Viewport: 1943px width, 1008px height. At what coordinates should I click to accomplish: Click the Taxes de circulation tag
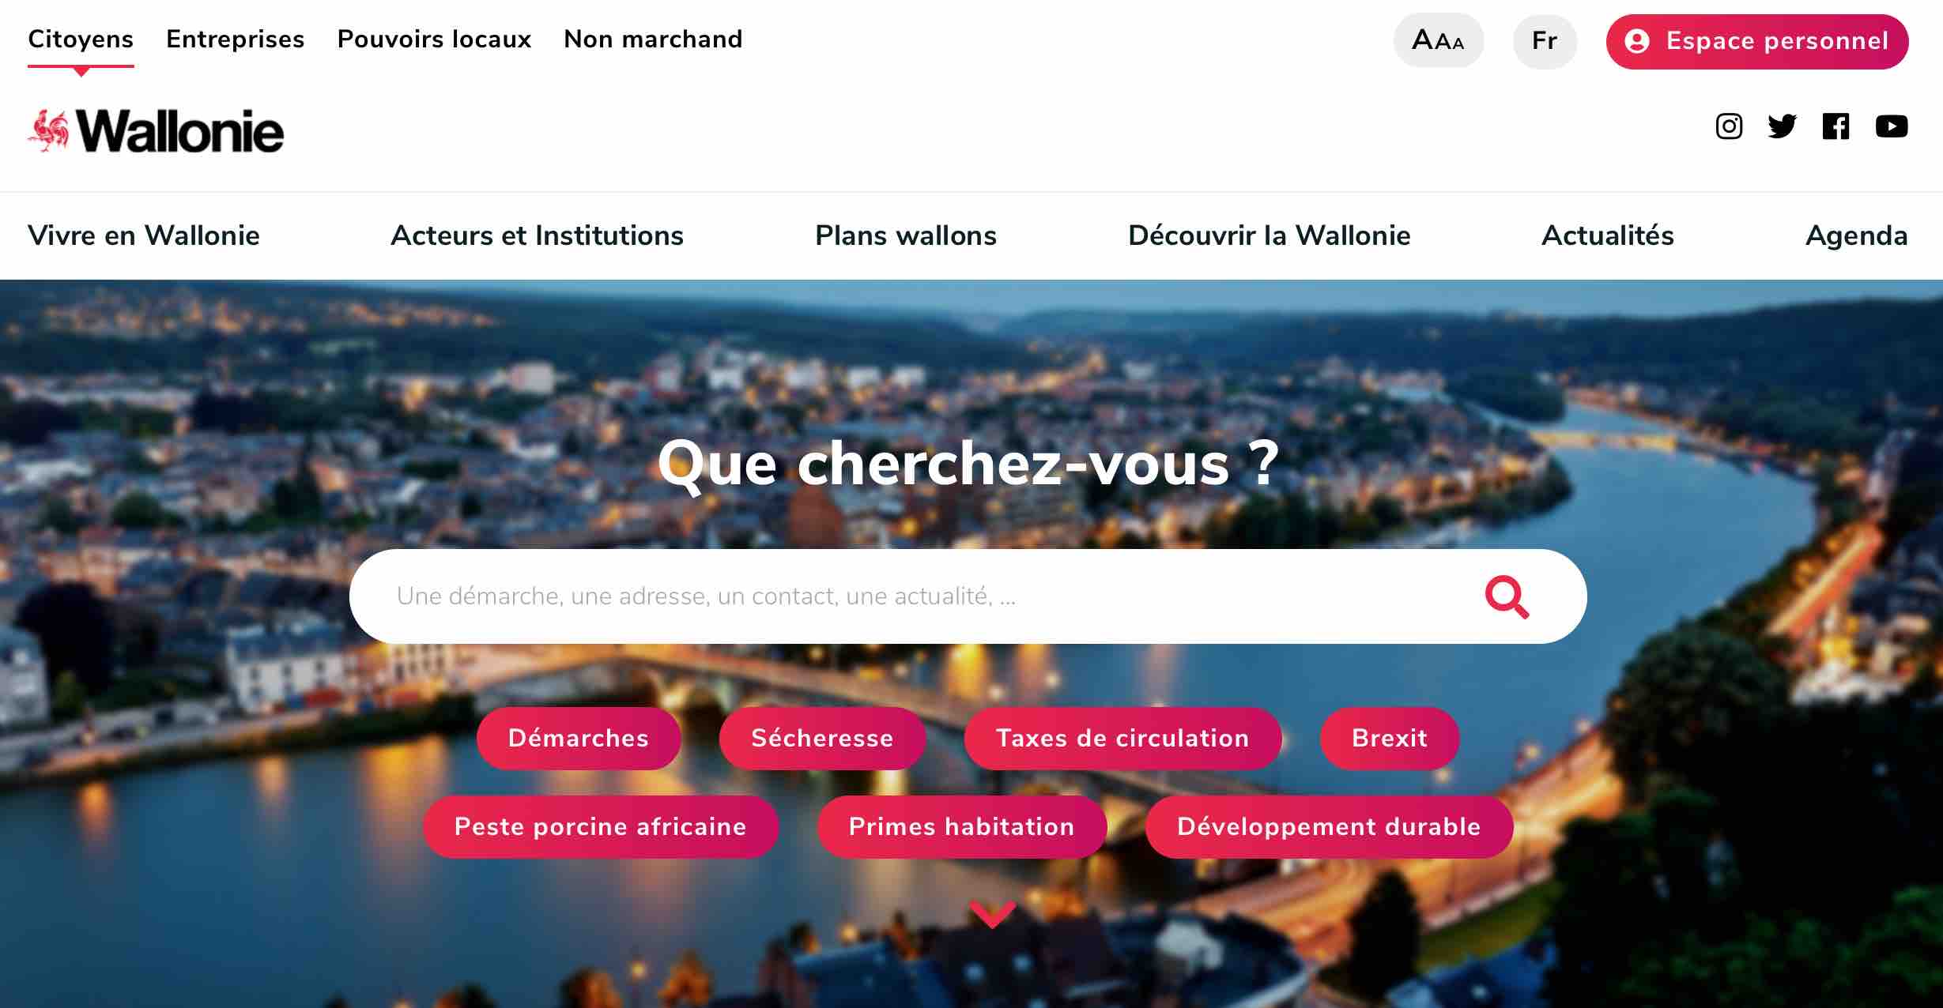click(x=1122, y=738)
